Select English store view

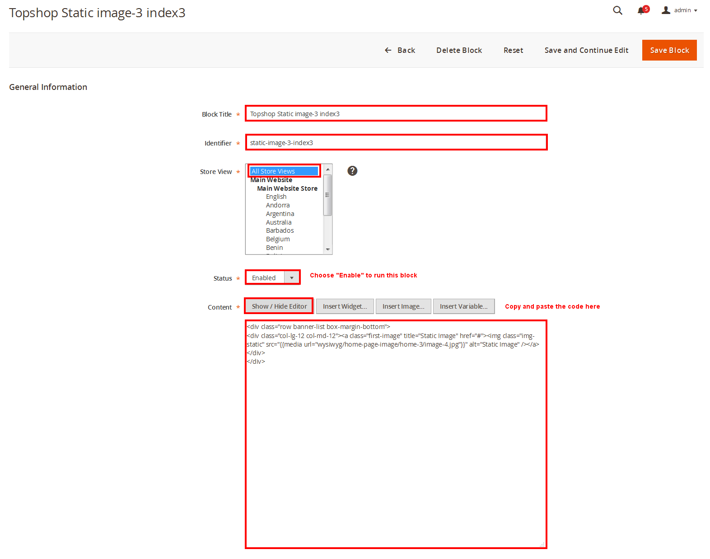[276, 197]
